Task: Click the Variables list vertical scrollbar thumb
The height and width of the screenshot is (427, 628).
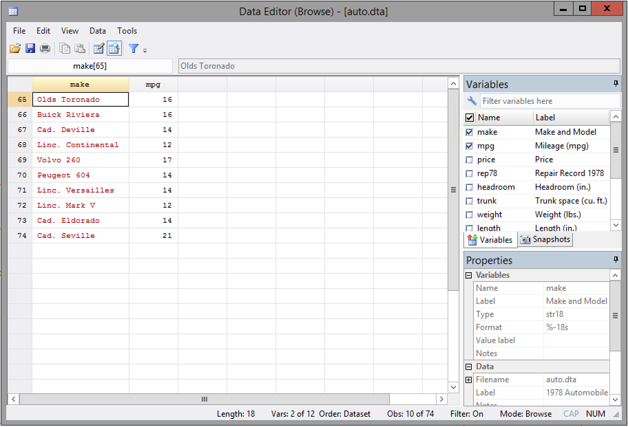Action: point(616,150)
